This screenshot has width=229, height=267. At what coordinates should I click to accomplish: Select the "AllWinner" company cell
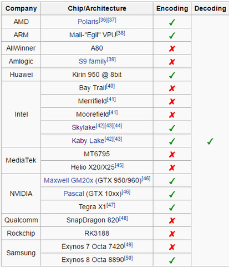(21, 48)
